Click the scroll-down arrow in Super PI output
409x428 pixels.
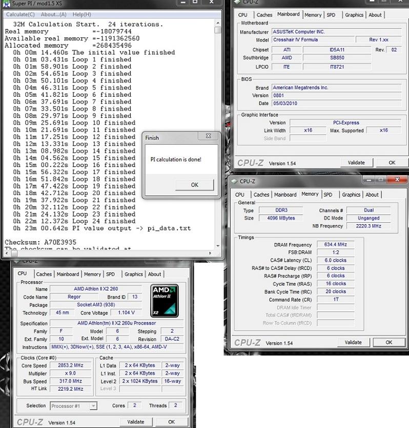pyautogui.click(x=217, y=246)
